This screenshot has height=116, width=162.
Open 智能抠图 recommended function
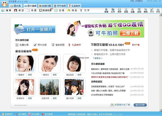[x=58, y=45]
